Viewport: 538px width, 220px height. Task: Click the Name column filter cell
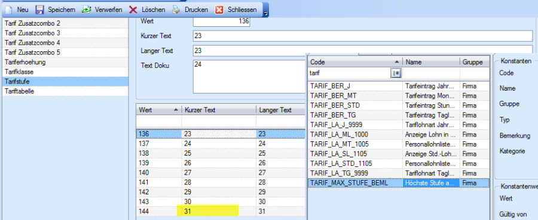431,73
